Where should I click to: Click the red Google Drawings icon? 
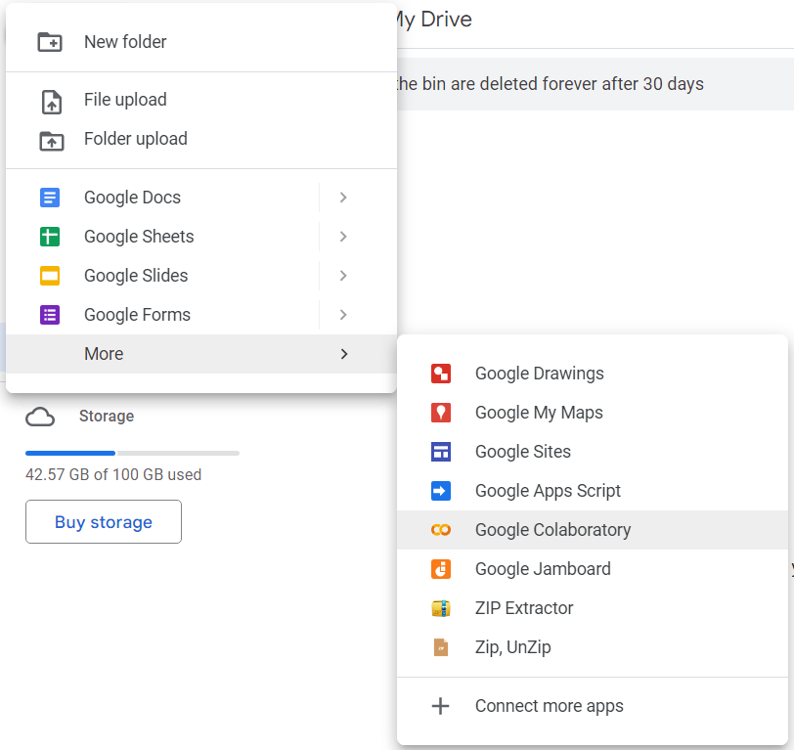pyautogui.click(x=441, y=374)
